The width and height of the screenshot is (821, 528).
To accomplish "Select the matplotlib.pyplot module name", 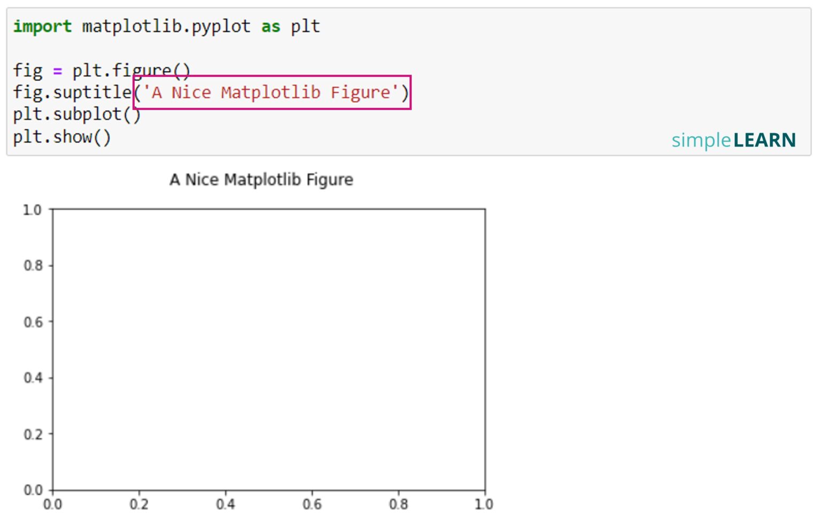I will click(x=166, y=26).
